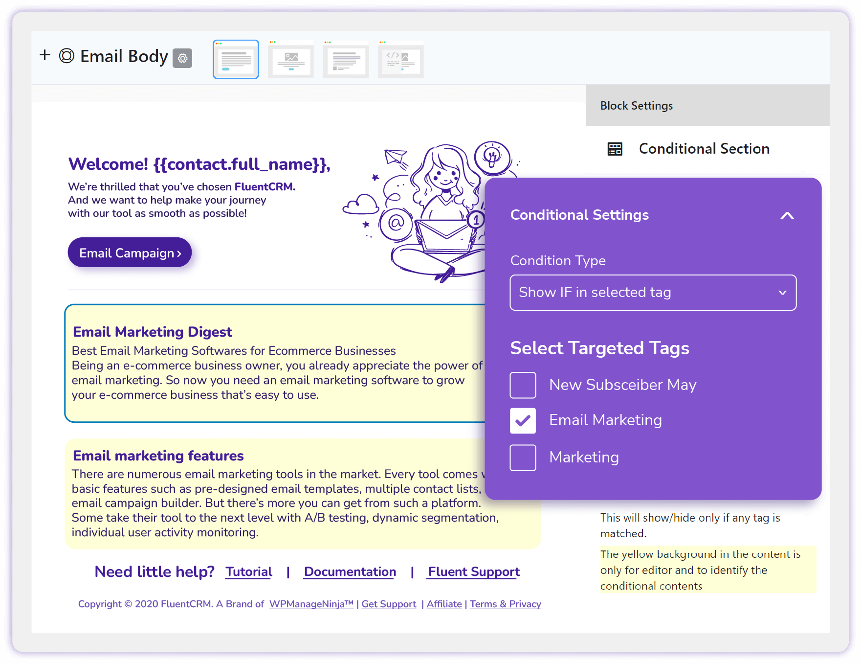Choose the left-aligned text layout template icon
This screenshot has height=664, width=861.
point(346,59)
